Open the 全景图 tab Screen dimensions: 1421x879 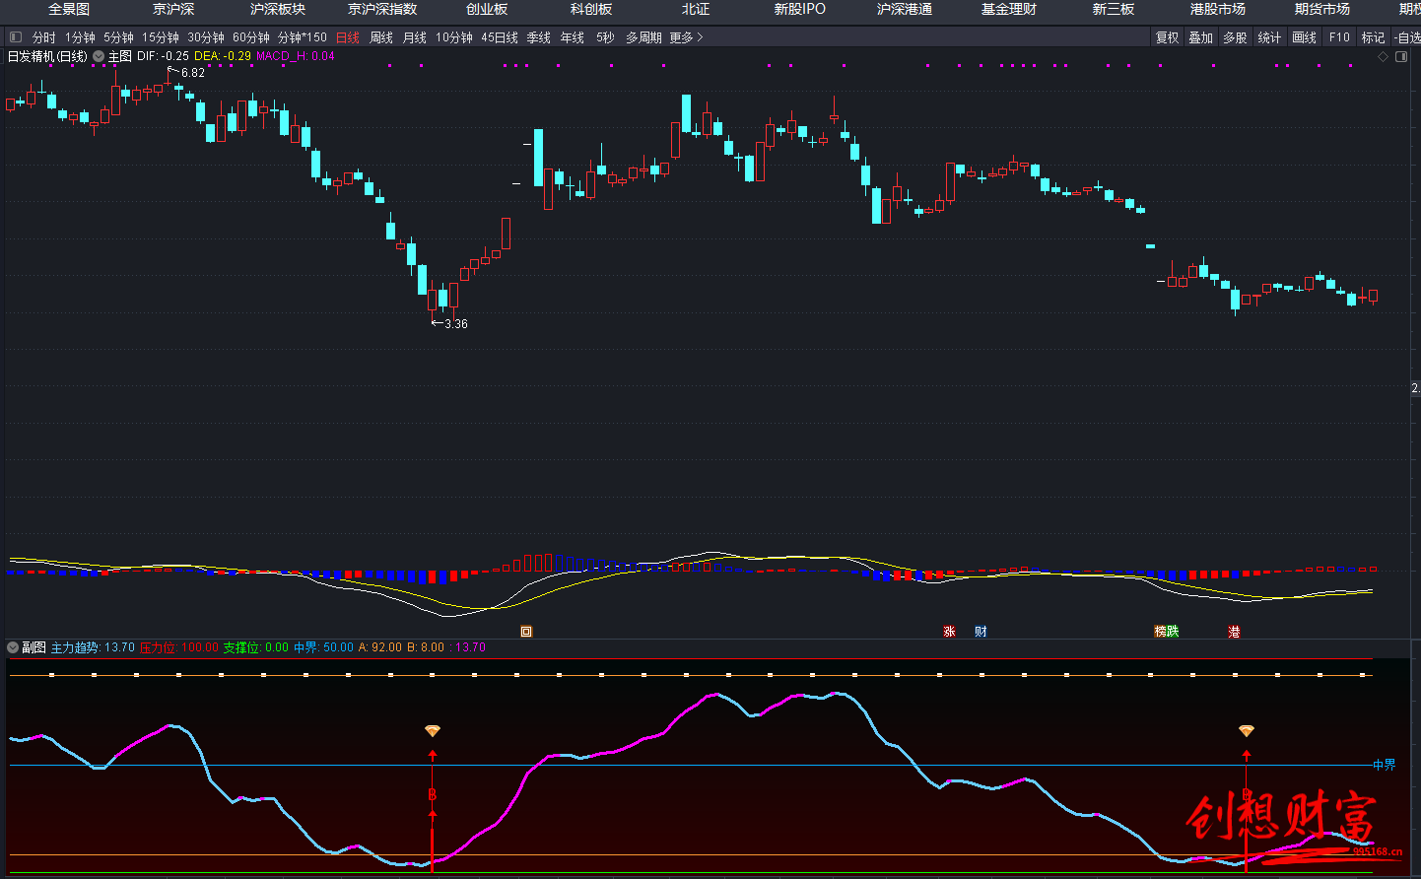click(69, 9)
